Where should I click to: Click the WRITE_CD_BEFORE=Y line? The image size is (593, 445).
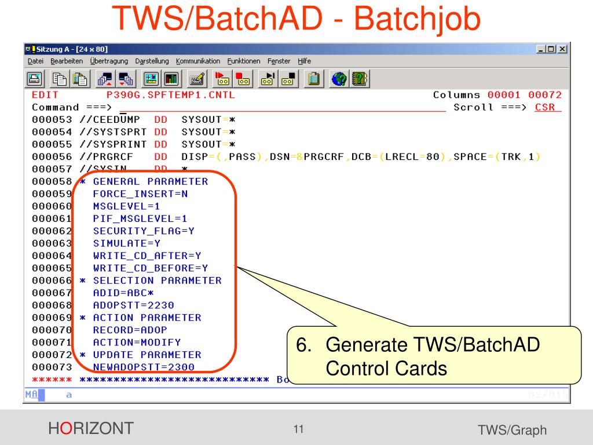coord(151,268)
